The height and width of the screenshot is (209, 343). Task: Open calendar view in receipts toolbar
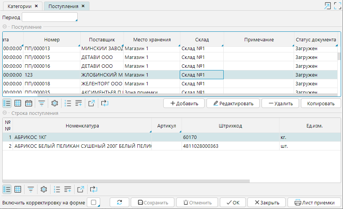[28, 103]
